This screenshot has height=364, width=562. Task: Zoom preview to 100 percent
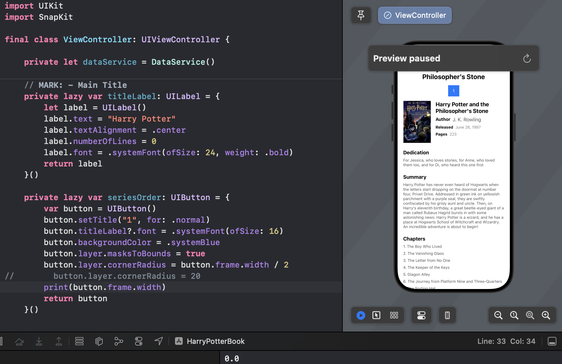pos(514,315)
